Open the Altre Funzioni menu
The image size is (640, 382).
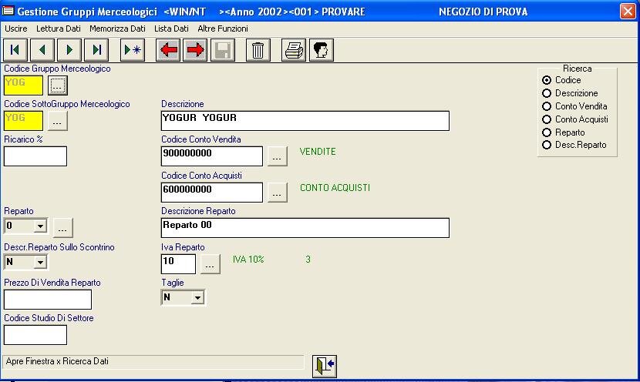pyautogui.click(x=223, y=28)
